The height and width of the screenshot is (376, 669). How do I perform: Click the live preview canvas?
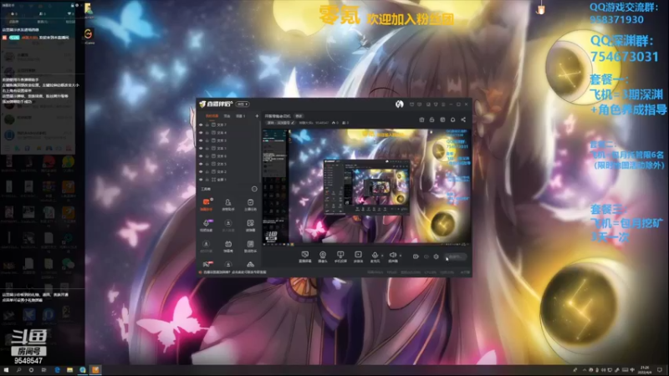click(x=366, y=187)
